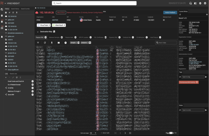Open history entry ghulami-llc.us
Viewport: 209px width, 136px height.
(x=12, y=53)
